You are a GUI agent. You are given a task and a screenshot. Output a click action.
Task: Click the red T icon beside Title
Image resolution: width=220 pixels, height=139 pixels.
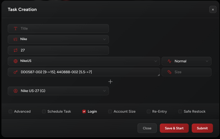click(x=15, y=29)
